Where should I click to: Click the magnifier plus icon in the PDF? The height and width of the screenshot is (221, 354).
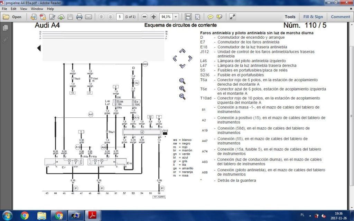[183, 89]
